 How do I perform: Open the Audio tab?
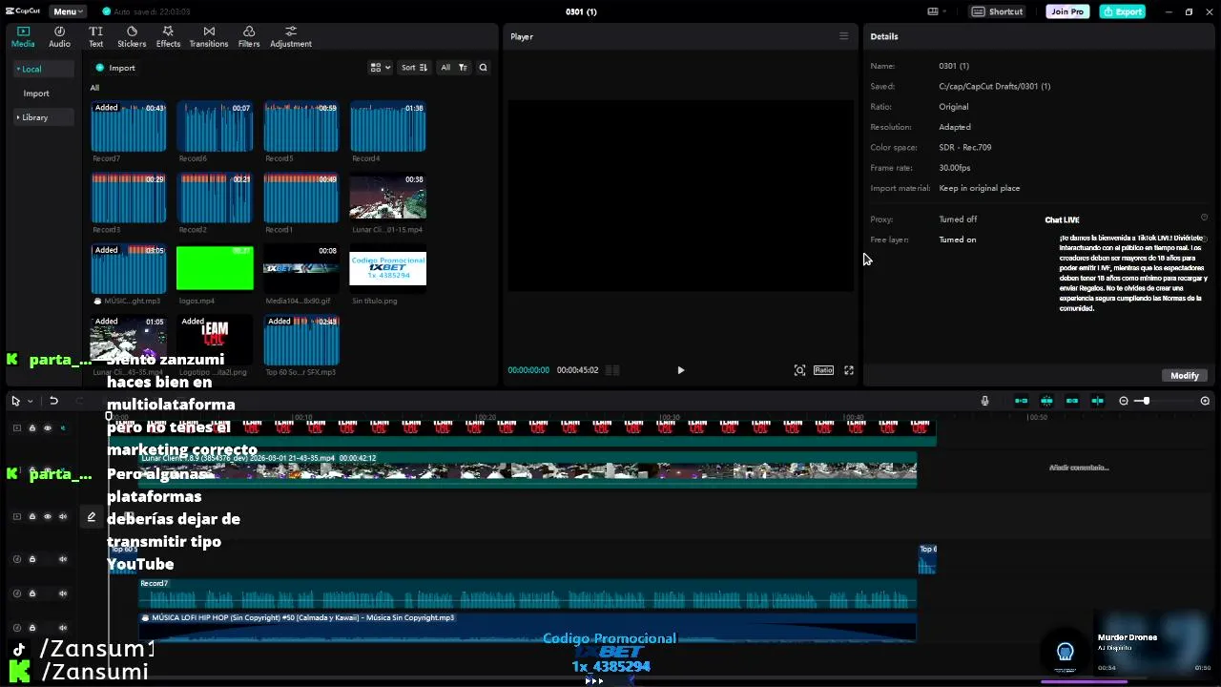59,37
